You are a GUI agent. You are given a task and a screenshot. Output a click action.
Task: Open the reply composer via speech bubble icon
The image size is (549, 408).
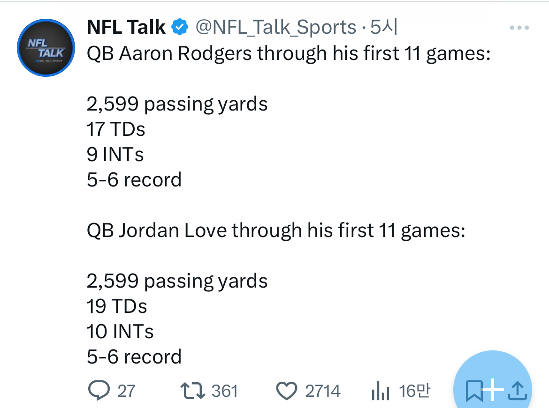pyautogui.click(x=99, y=391)
